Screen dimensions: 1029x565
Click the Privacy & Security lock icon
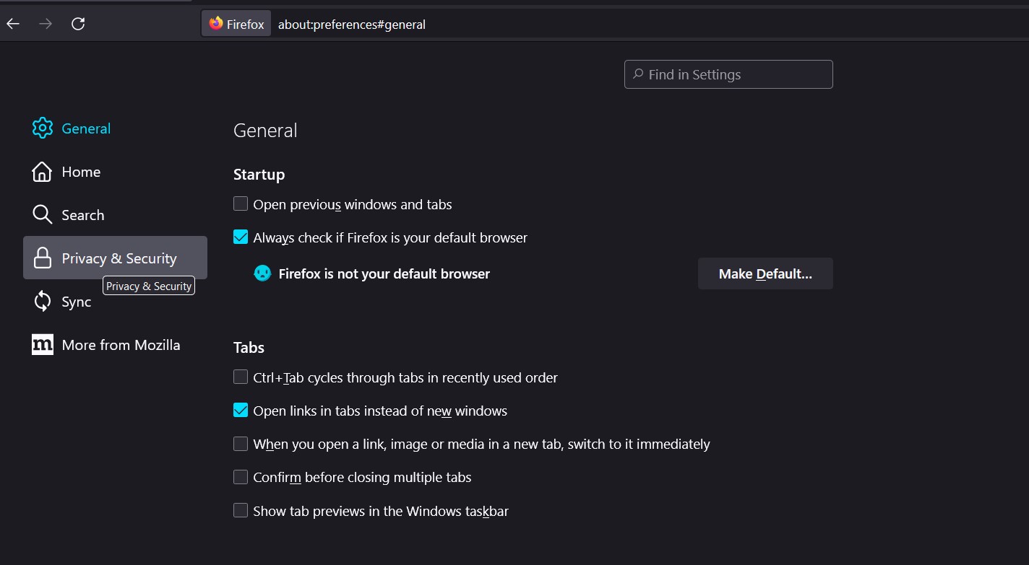pyautogui.click(x=43, y=258)
